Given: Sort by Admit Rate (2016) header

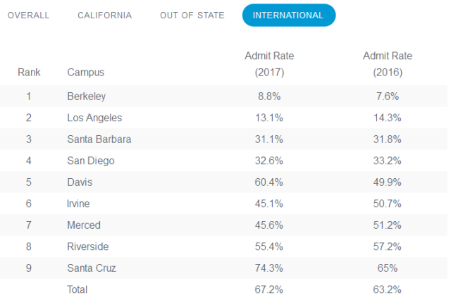Looking at the screenshot, I should pos(387,63).
